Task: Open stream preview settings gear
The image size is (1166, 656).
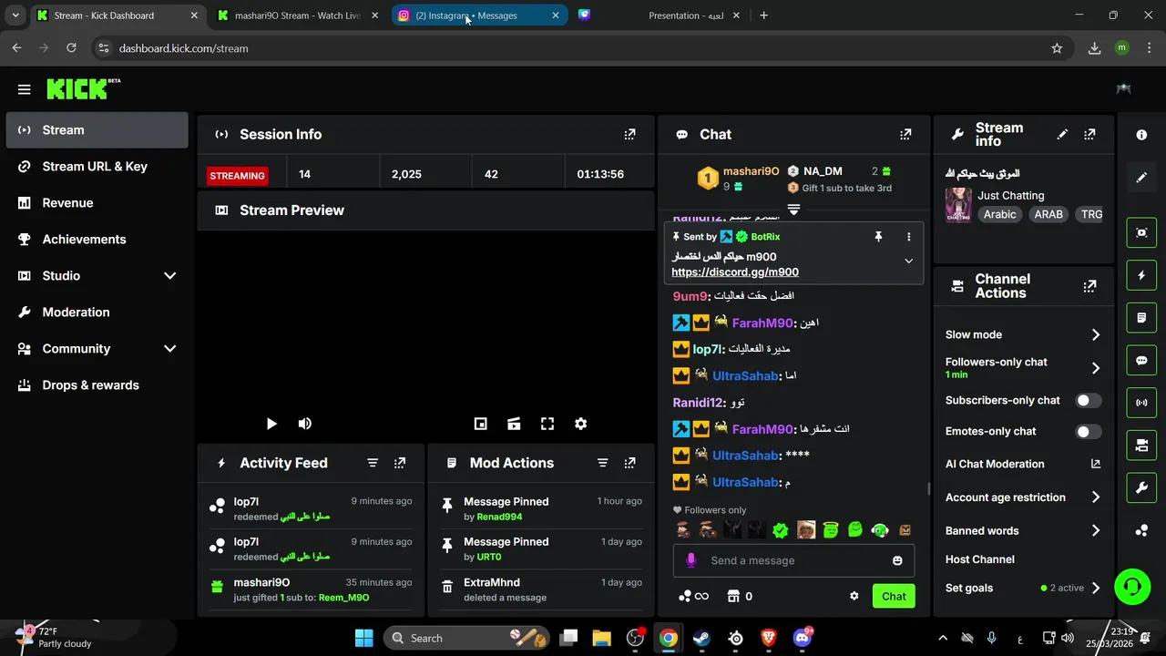Action: (x=580, y=424)
